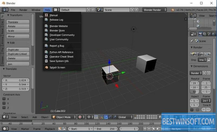Click the Rotate tool button
The width and height of the screenshot is (217, 132).
[x=18, y=26]
